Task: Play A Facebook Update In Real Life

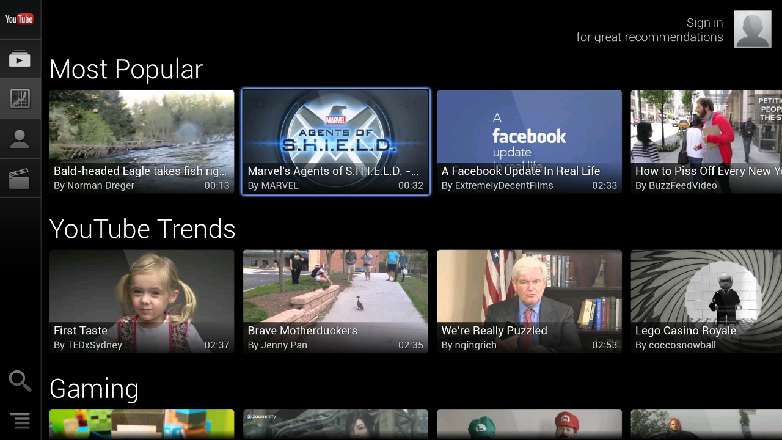Action: point(529,142)
